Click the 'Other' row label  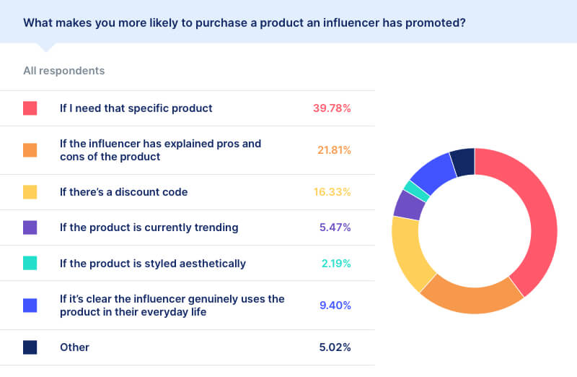74,347
